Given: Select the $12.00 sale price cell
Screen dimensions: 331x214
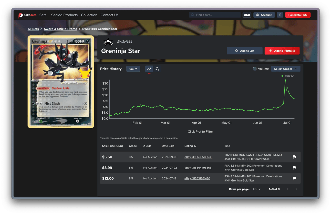Looking at the screenshot, I should 108,178.
